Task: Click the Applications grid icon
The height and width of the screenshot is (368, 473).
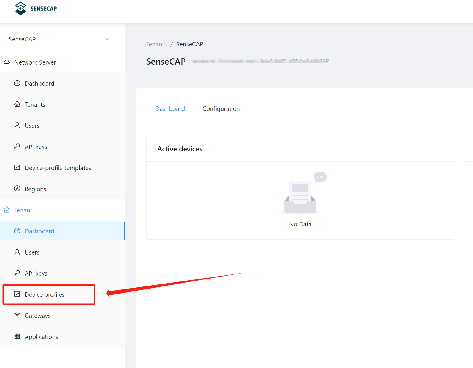Action: point(17,336)
